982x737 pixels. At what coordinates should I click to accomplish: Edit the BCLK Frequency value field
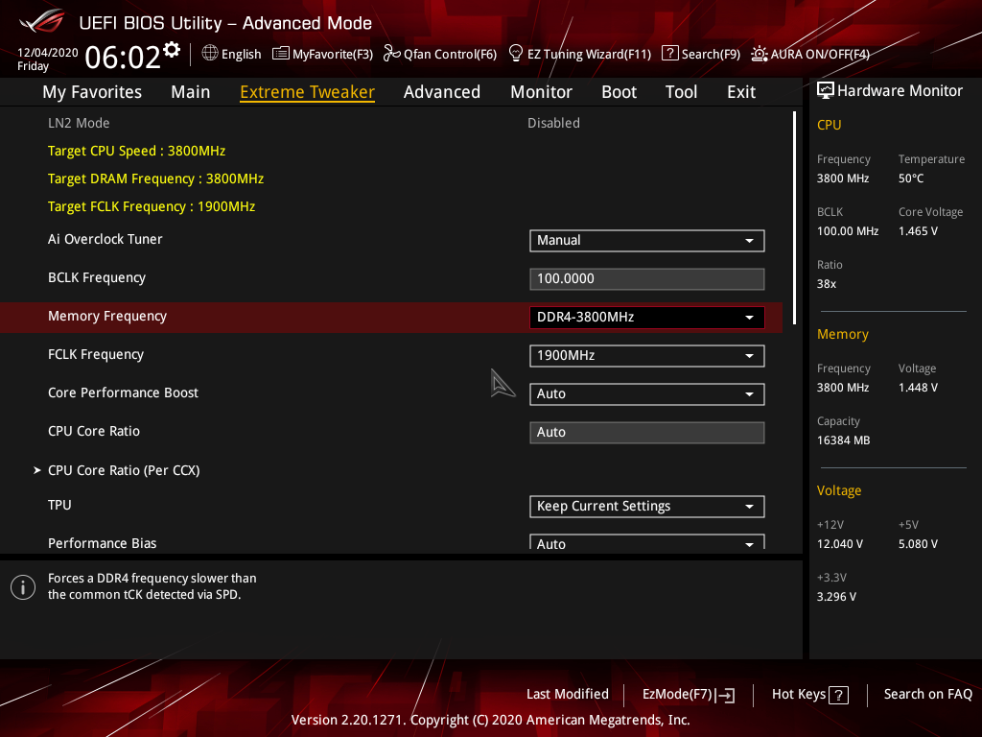pos(646,278)
